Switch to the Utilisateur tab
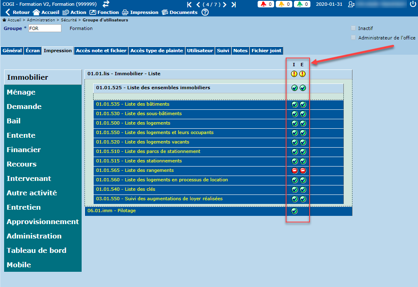Viewport: 418px width, 287px height. click(200, 51)
